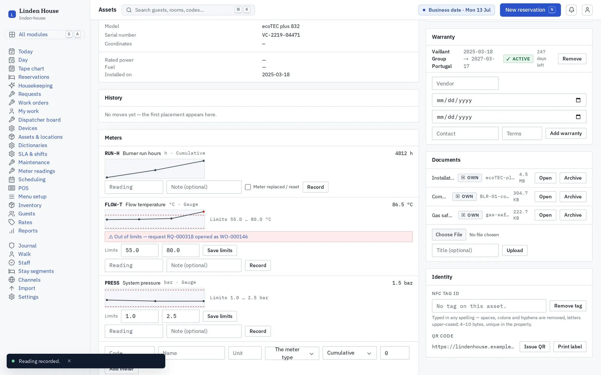Click the Journal shield icon
The width and height of the screenshot is (601, 375).
coord(12,246)
